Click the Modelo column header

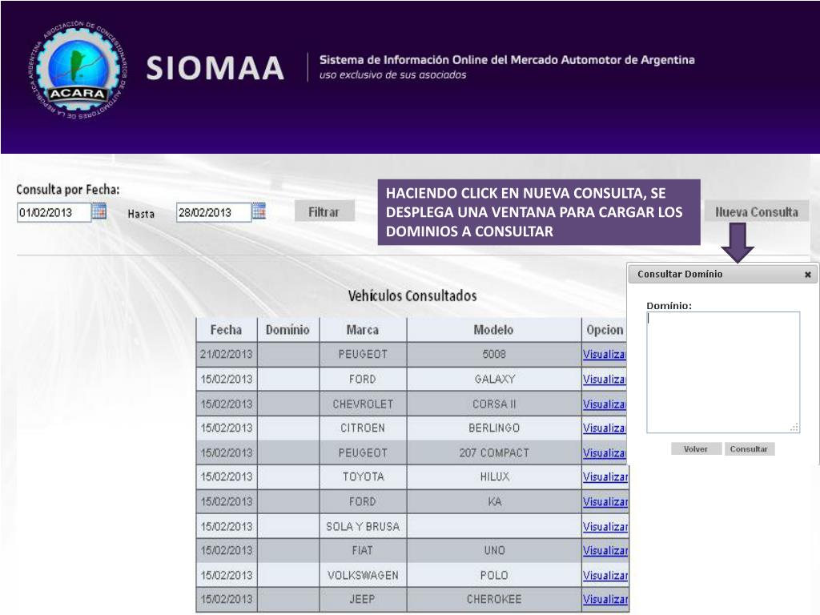493,330
